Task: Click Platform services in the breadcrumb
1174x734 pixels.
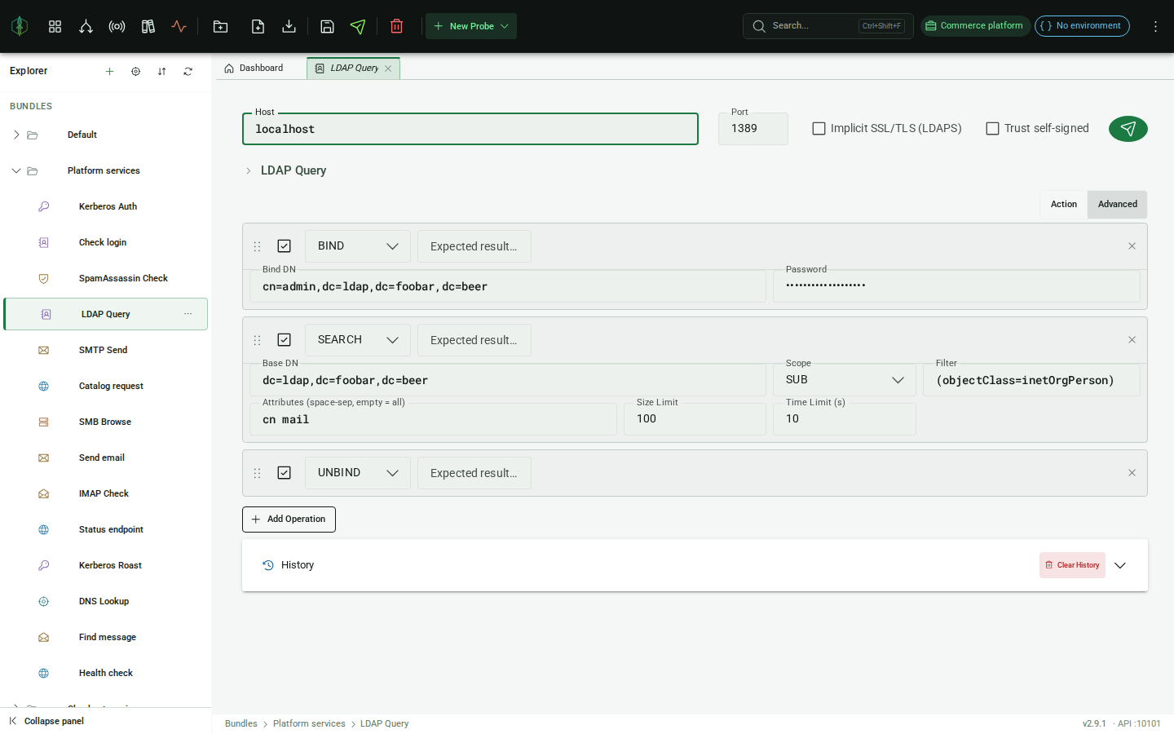Action: click(309, 723)
